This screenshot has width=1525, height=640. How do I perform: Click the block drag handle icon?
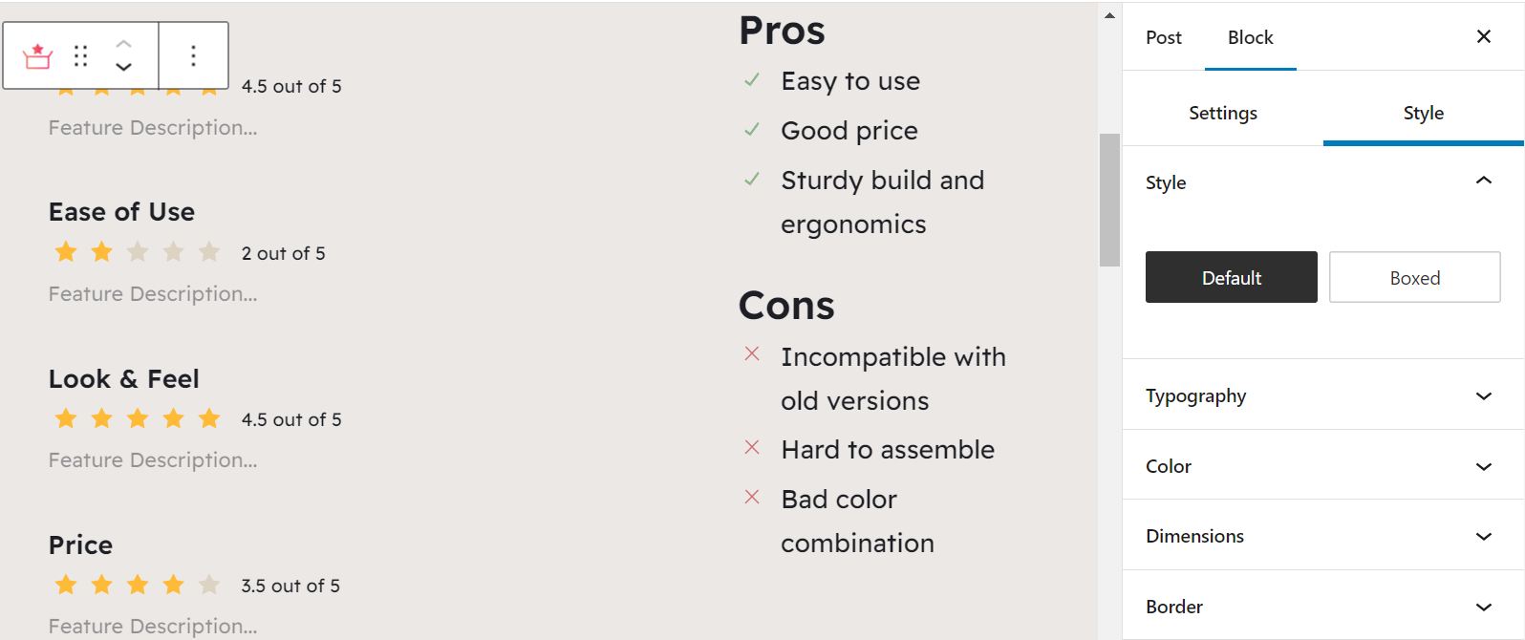click(x=80, y=54)
